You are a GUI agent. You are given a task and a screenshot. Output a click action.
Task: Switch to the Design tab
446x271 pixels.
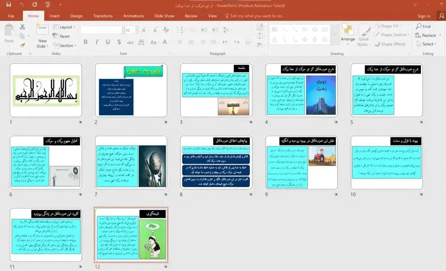[77, 16]
